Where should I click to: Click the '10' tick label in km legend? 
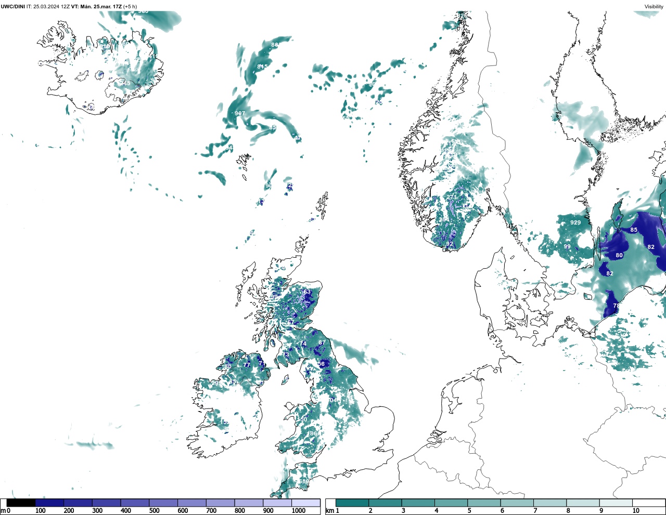pyautogui.click(x=636, y=511)
